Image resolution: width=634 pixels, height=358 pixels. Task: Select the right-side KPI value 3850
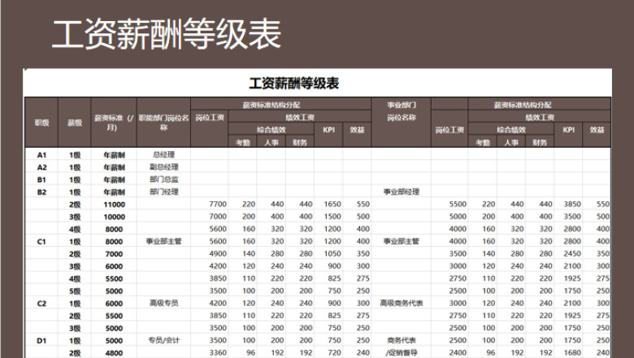[572, 205]
